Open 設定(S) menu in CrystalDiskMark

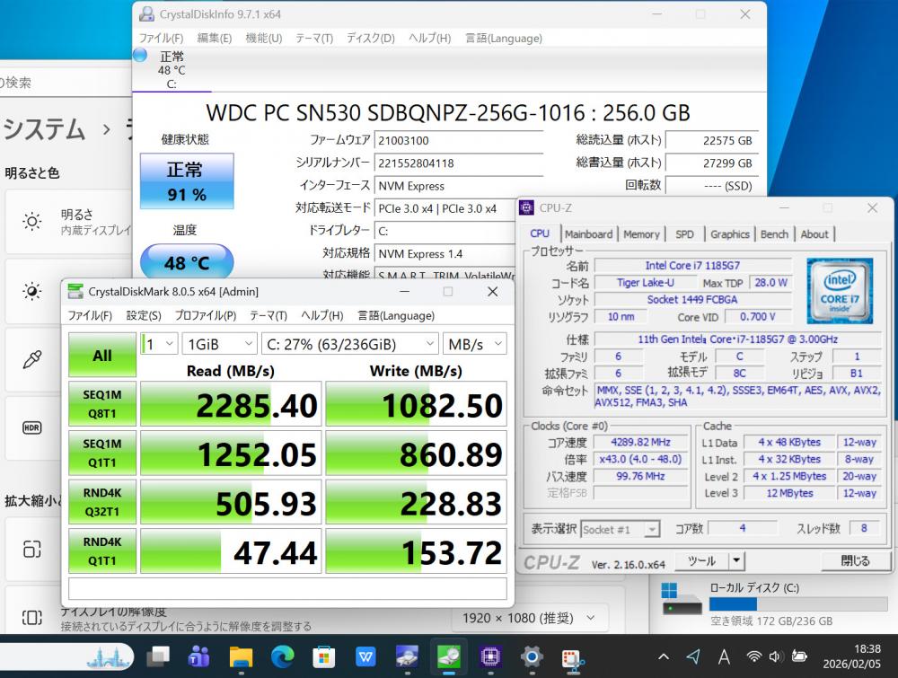(143, 315)
